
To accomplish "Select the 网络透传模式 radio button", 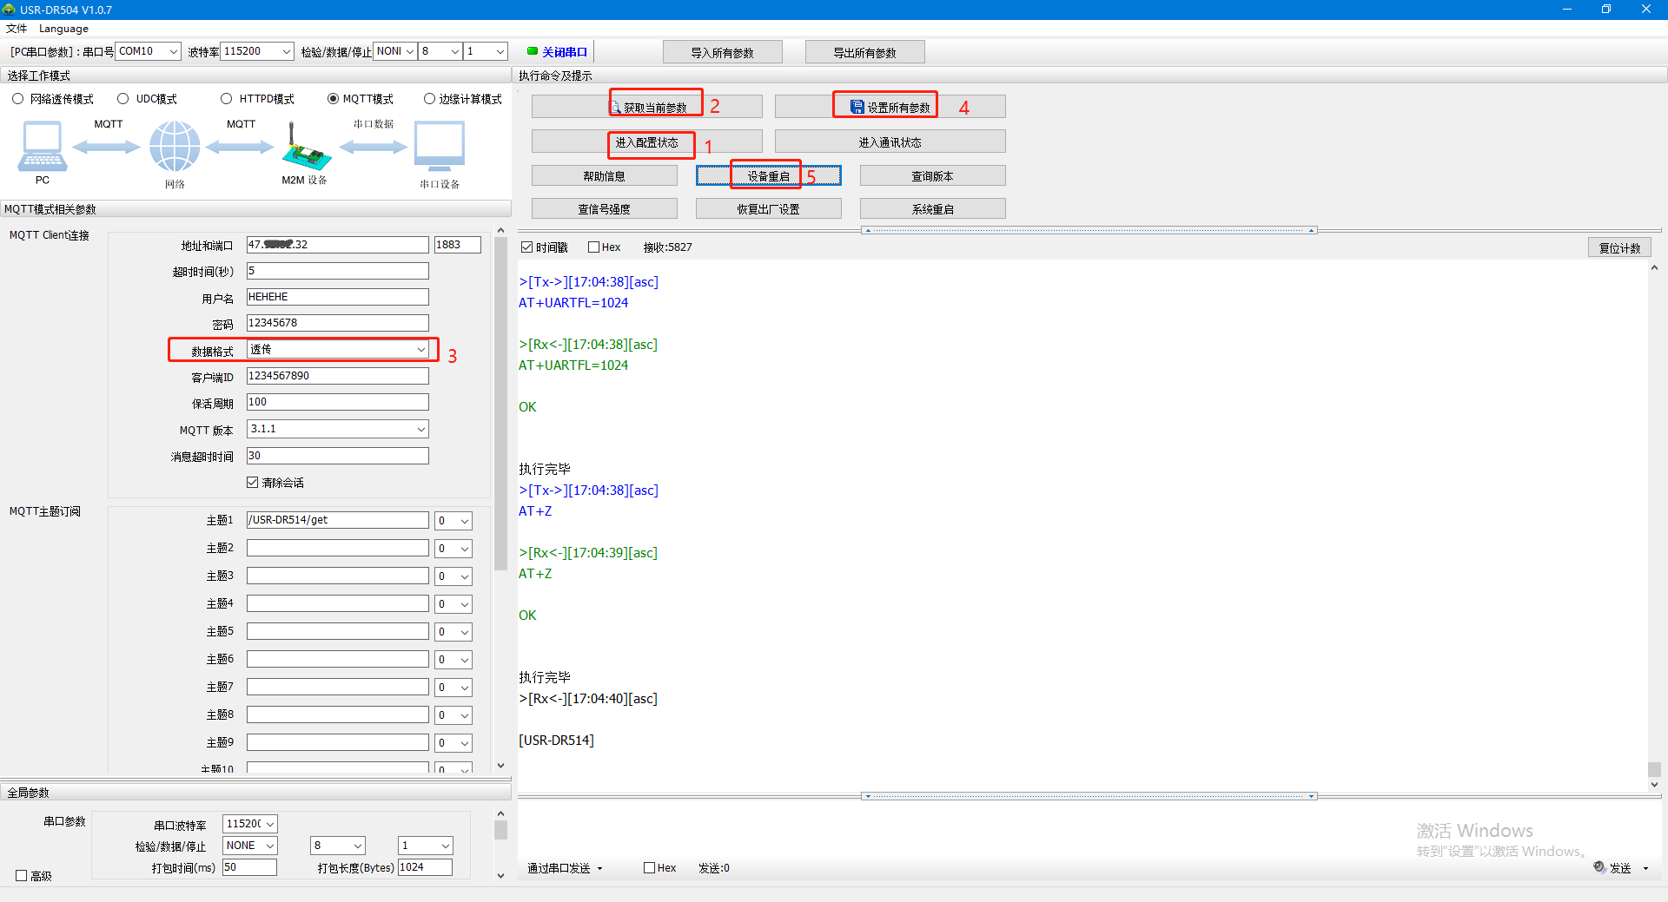I will pos(18,99).
